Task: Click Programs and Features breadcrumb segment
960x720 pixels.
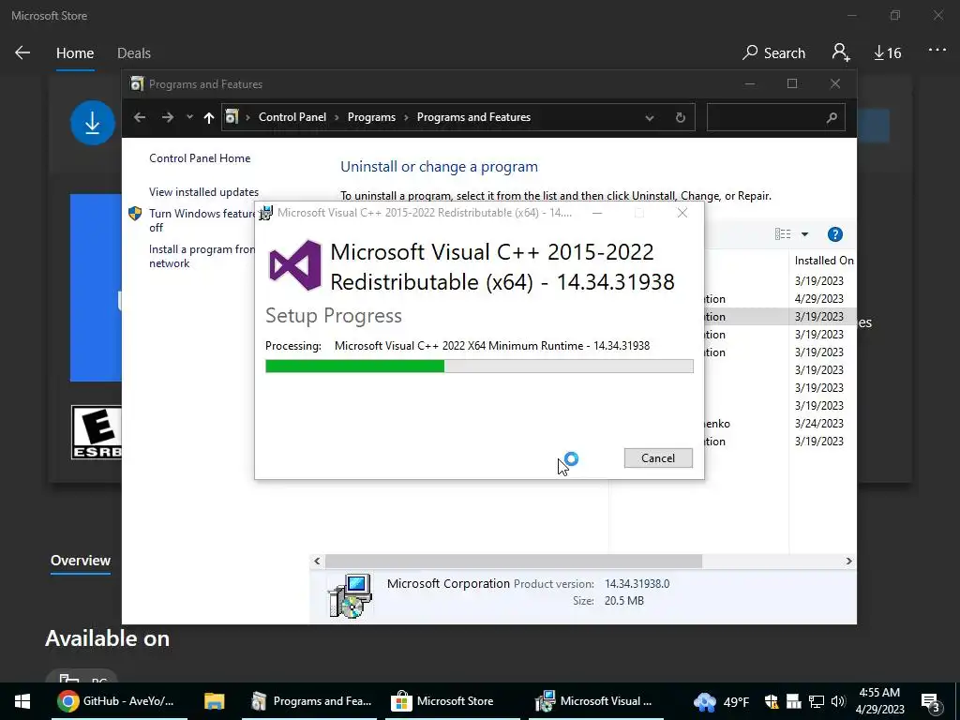Action: [473, 117]
